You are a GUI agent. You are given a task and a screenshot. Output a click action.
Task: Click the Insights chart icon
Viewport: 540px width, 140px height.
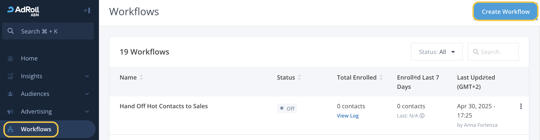click(x=10, y=76)
